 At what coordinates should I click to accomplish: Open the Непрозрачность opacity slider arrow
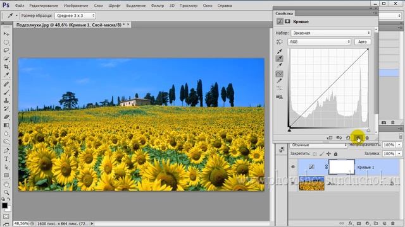(399, 145)
